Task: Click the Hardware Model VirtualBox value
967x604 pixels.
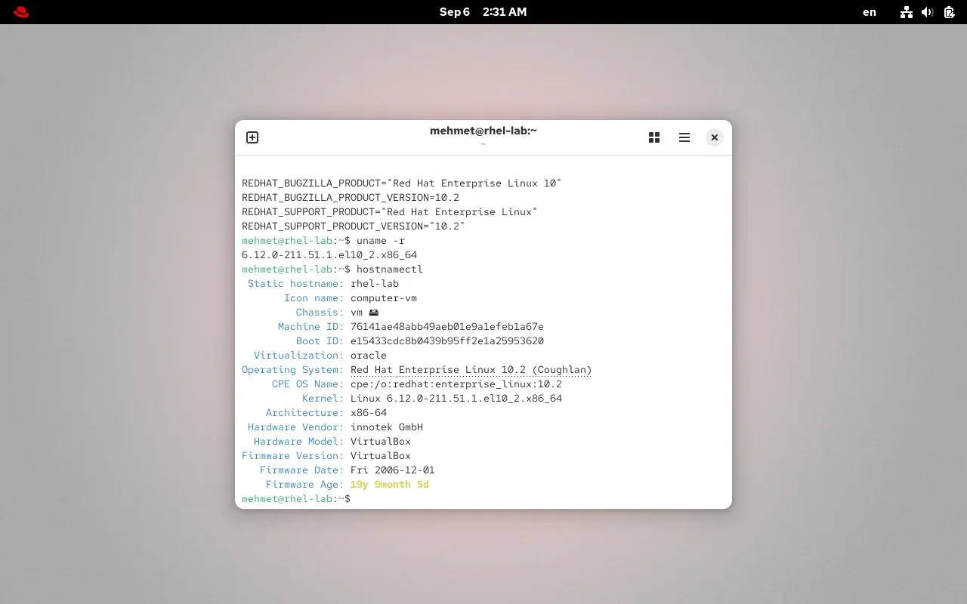Action: [x=381, y=442]
